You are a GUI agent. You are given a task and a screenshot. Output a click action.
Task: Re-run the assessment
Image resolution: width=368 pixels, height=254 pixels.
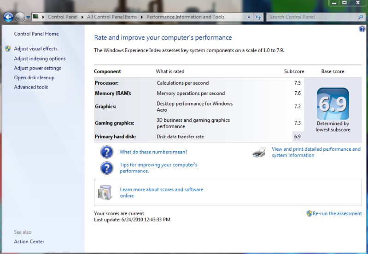pyautogui.click(x=337, y=213)
